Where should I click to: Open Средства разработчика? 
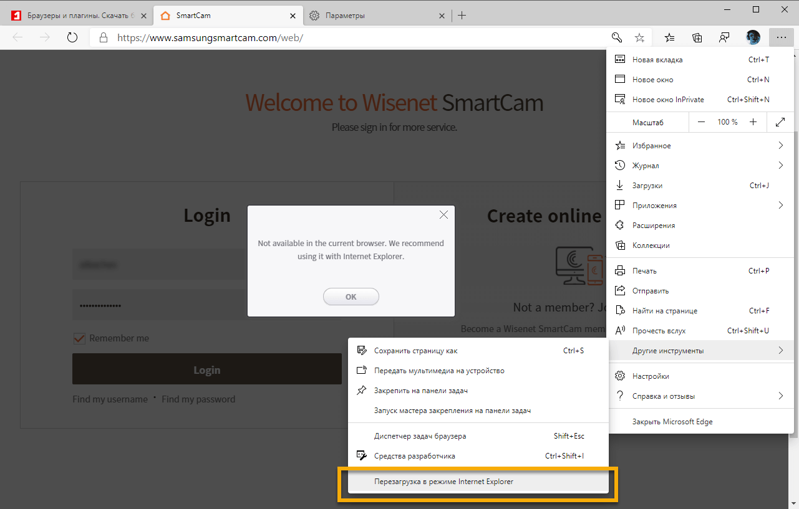pos(478,456)
